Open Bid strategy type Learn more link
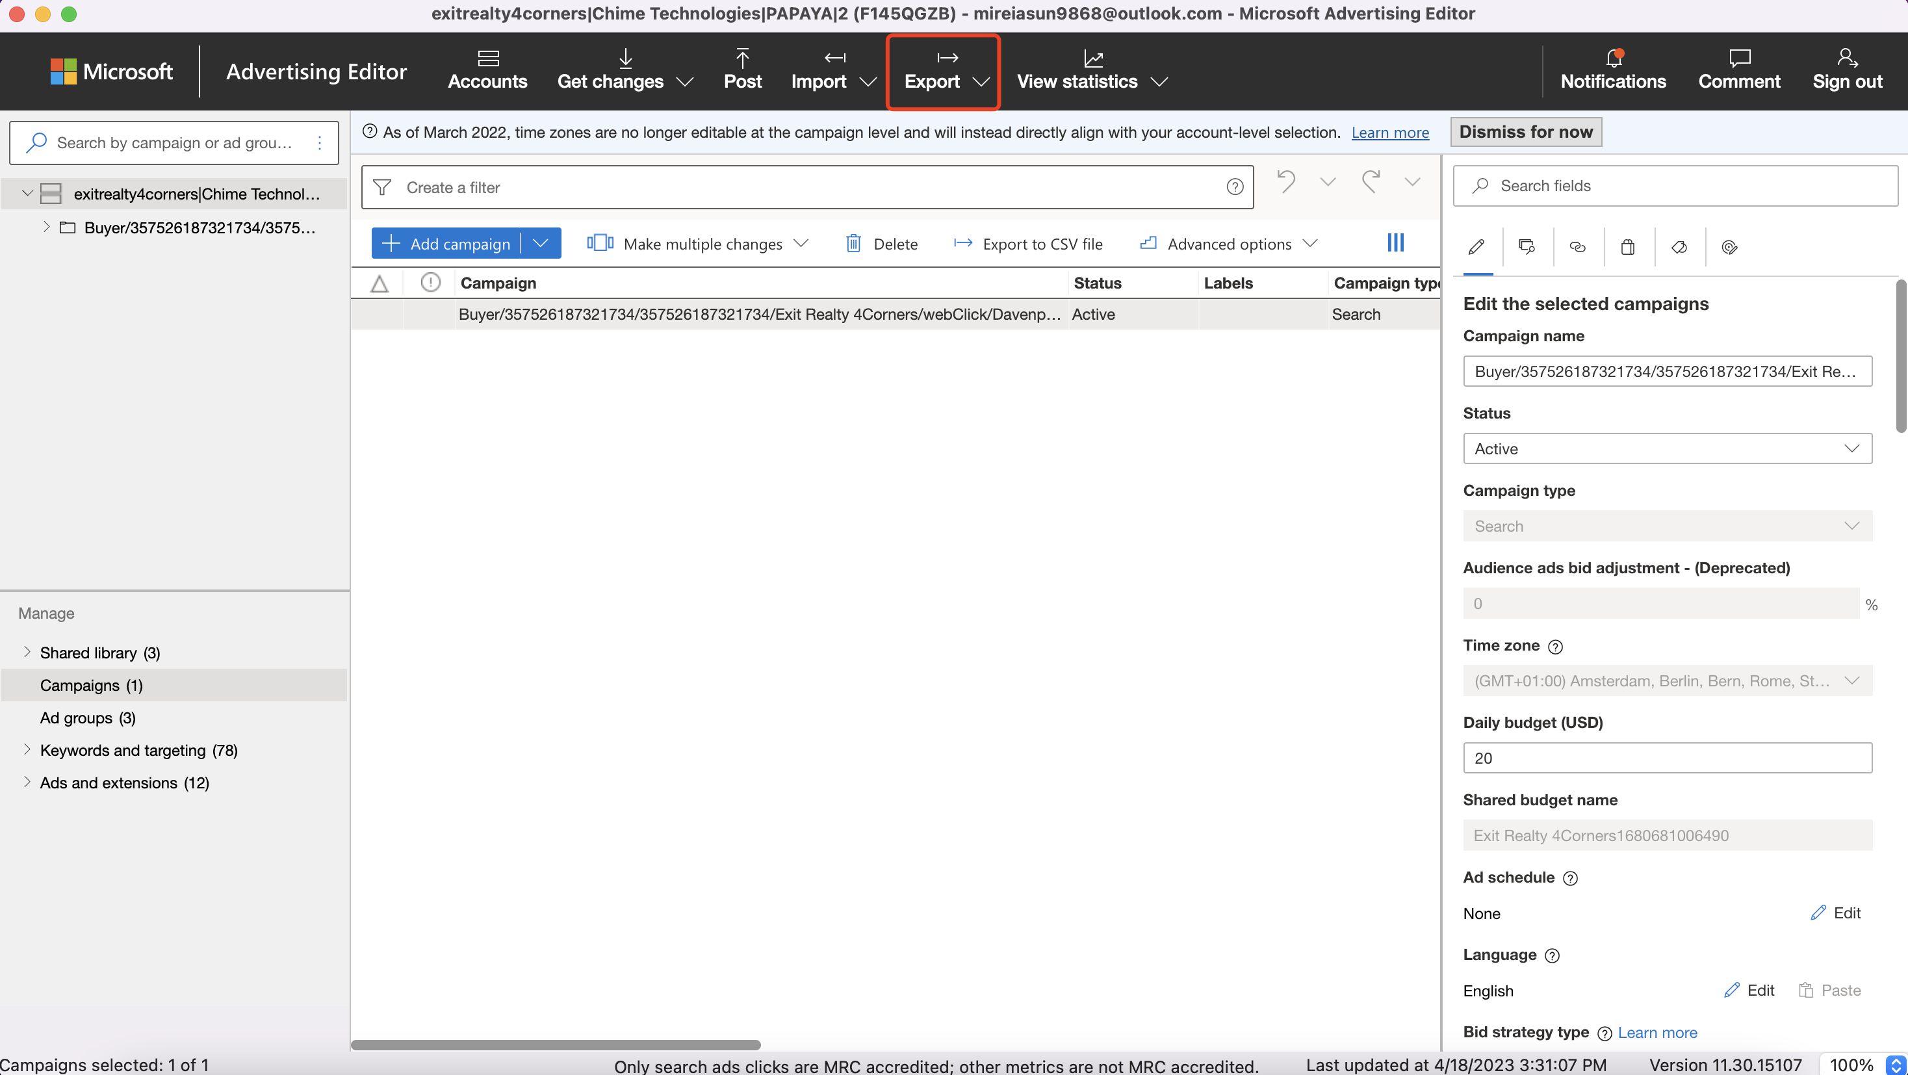 pyautogui.click(x=1657, y=1032)
